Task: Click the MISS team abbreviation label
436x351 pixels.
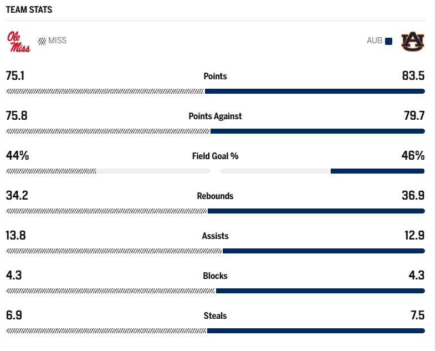Action: pyautogui.click(x=58, y=40)
